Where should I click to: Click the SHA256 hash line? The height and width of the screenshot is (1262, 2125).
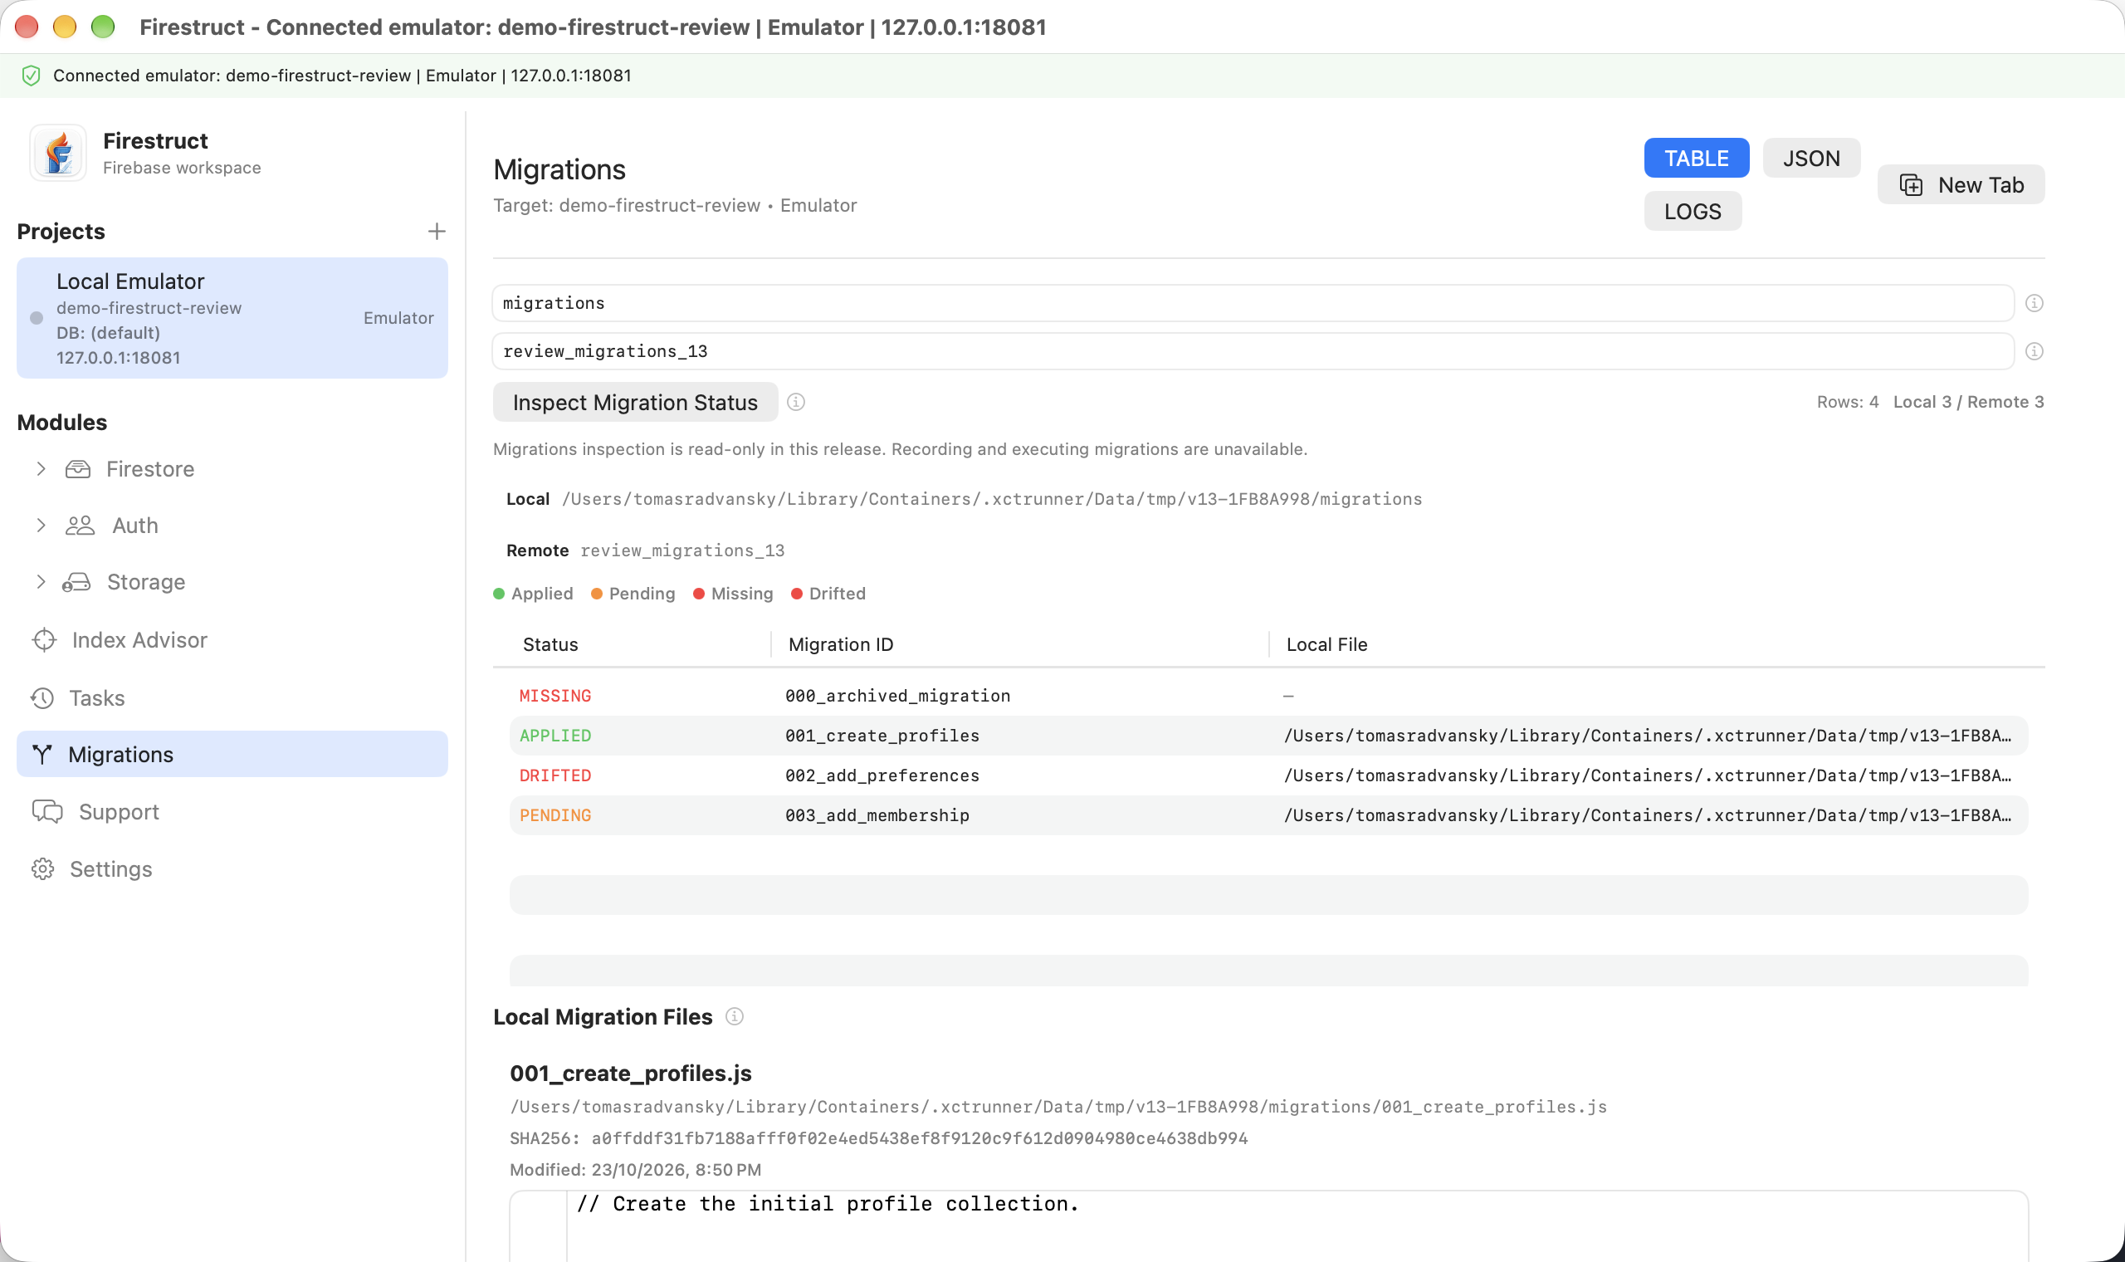point(878,1137)
